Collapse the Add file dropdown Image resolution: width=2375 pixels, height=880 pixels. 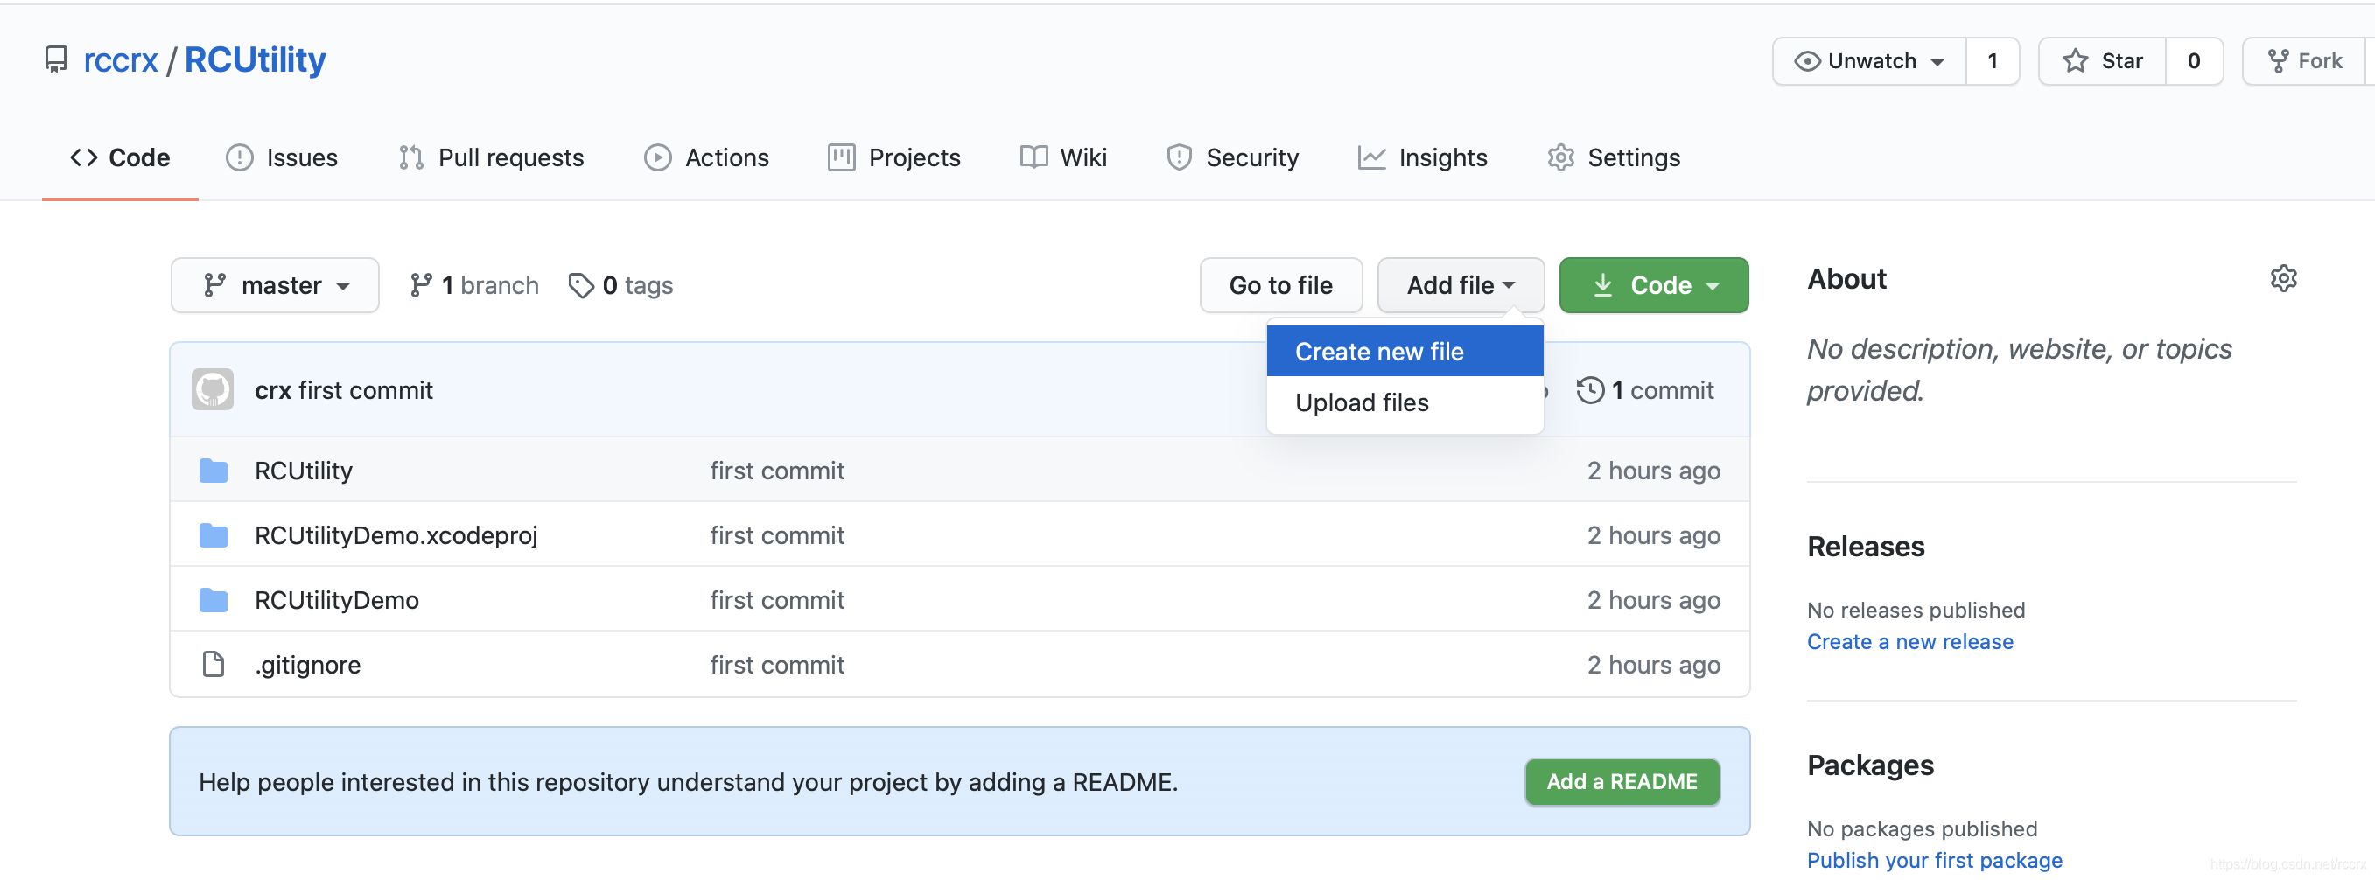pos(1461,286)
